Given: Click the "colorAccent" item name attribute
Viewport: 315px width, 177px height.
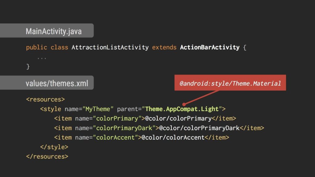Looking at the screenshot, I should (116, 137).
